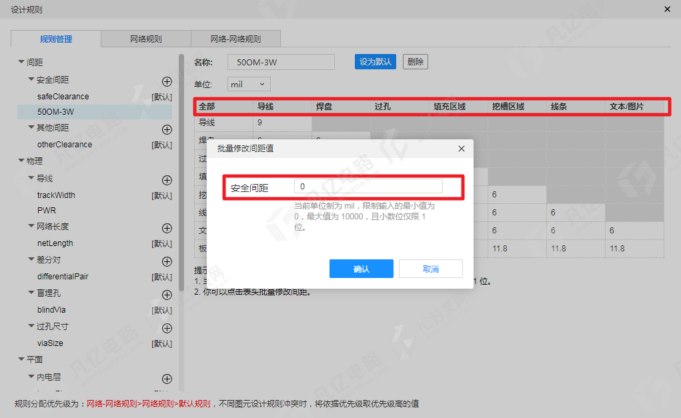Add a new 内电层 rule with plus icon
This screenshot has width=681, height=418.
167,379
